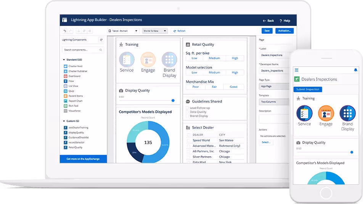Screen dimensions: 363x205
Task: Choose Good for Merchandise Mix
Action: tap(234, 87)
